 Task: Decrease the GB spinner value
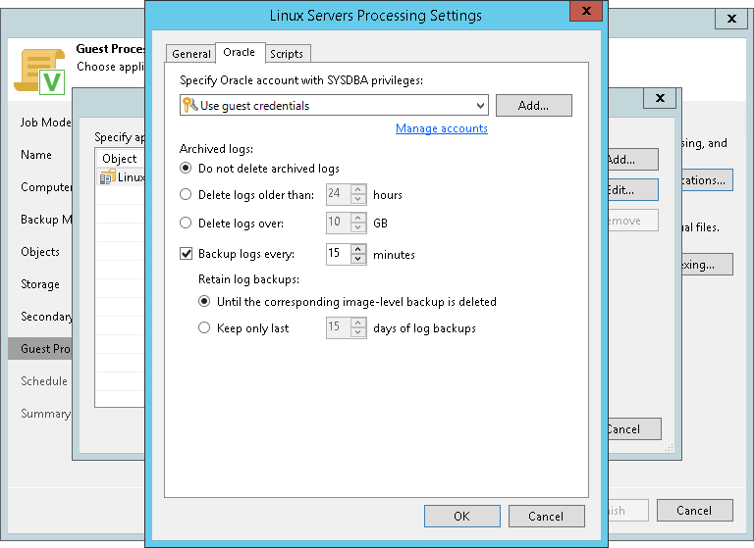click(x=358, y=227)
